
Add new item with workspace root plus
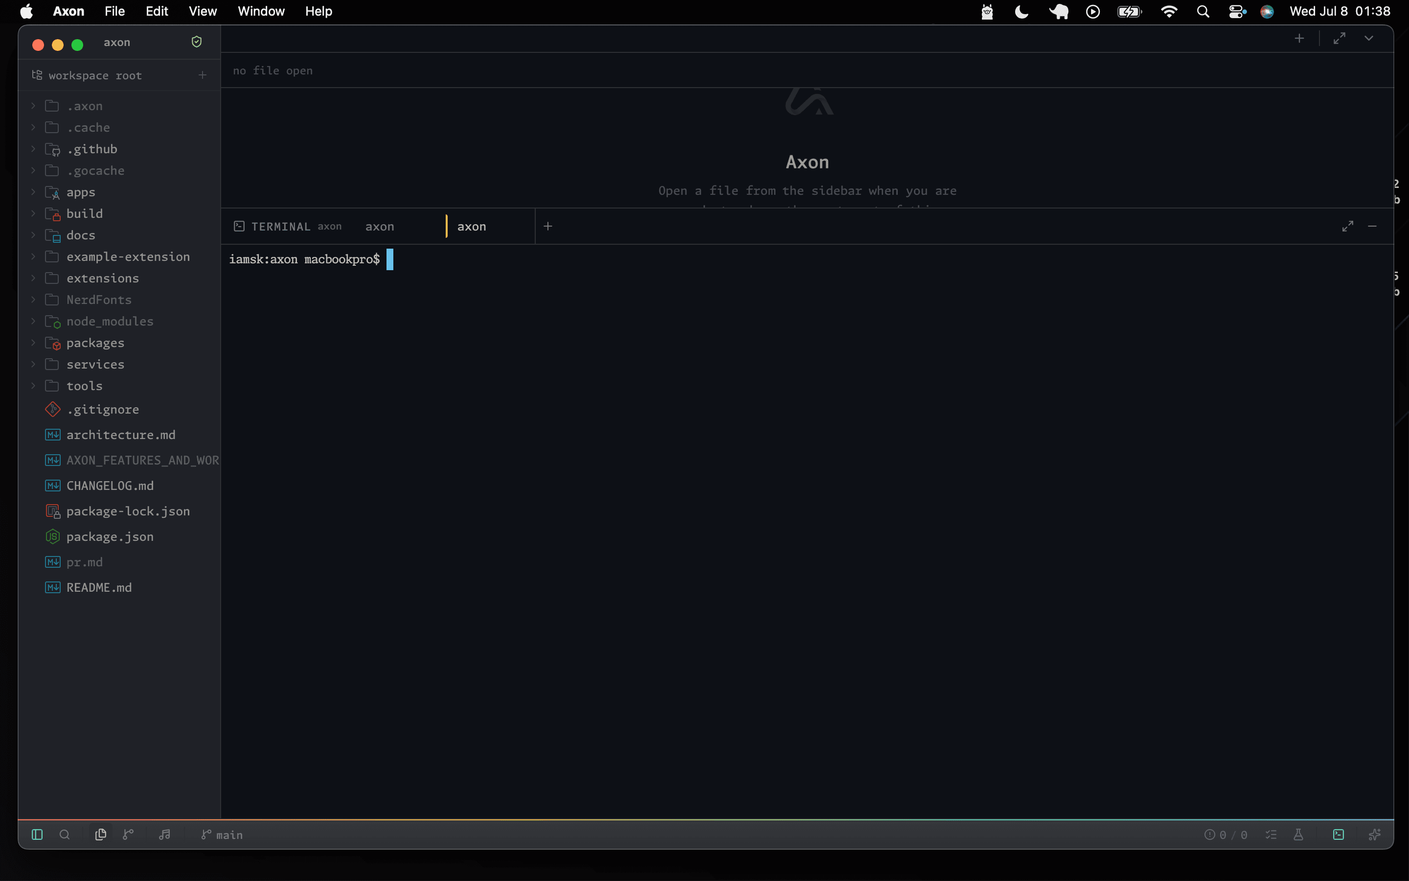[203, 75]
